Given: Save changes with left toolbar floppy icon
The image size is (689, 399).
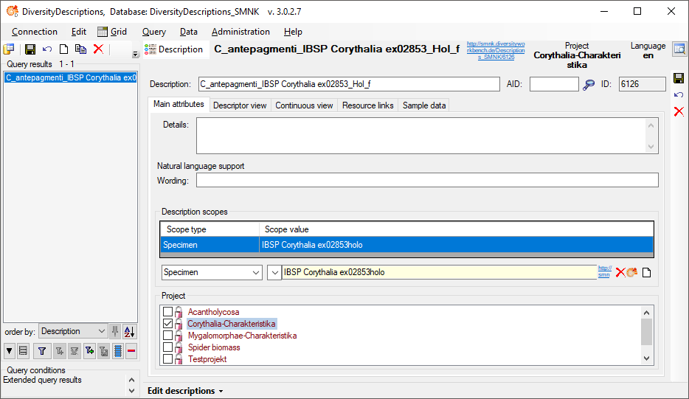Looking at the screenshot, I should 30,49.
